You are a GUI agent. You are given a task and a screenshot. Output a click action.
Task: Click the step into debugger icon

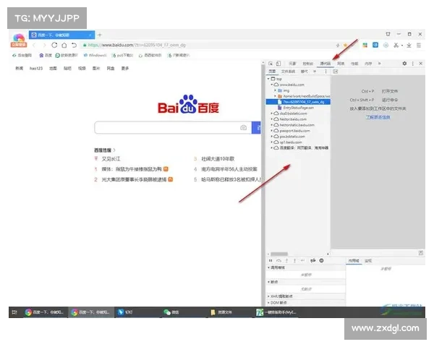coord(286,260)
